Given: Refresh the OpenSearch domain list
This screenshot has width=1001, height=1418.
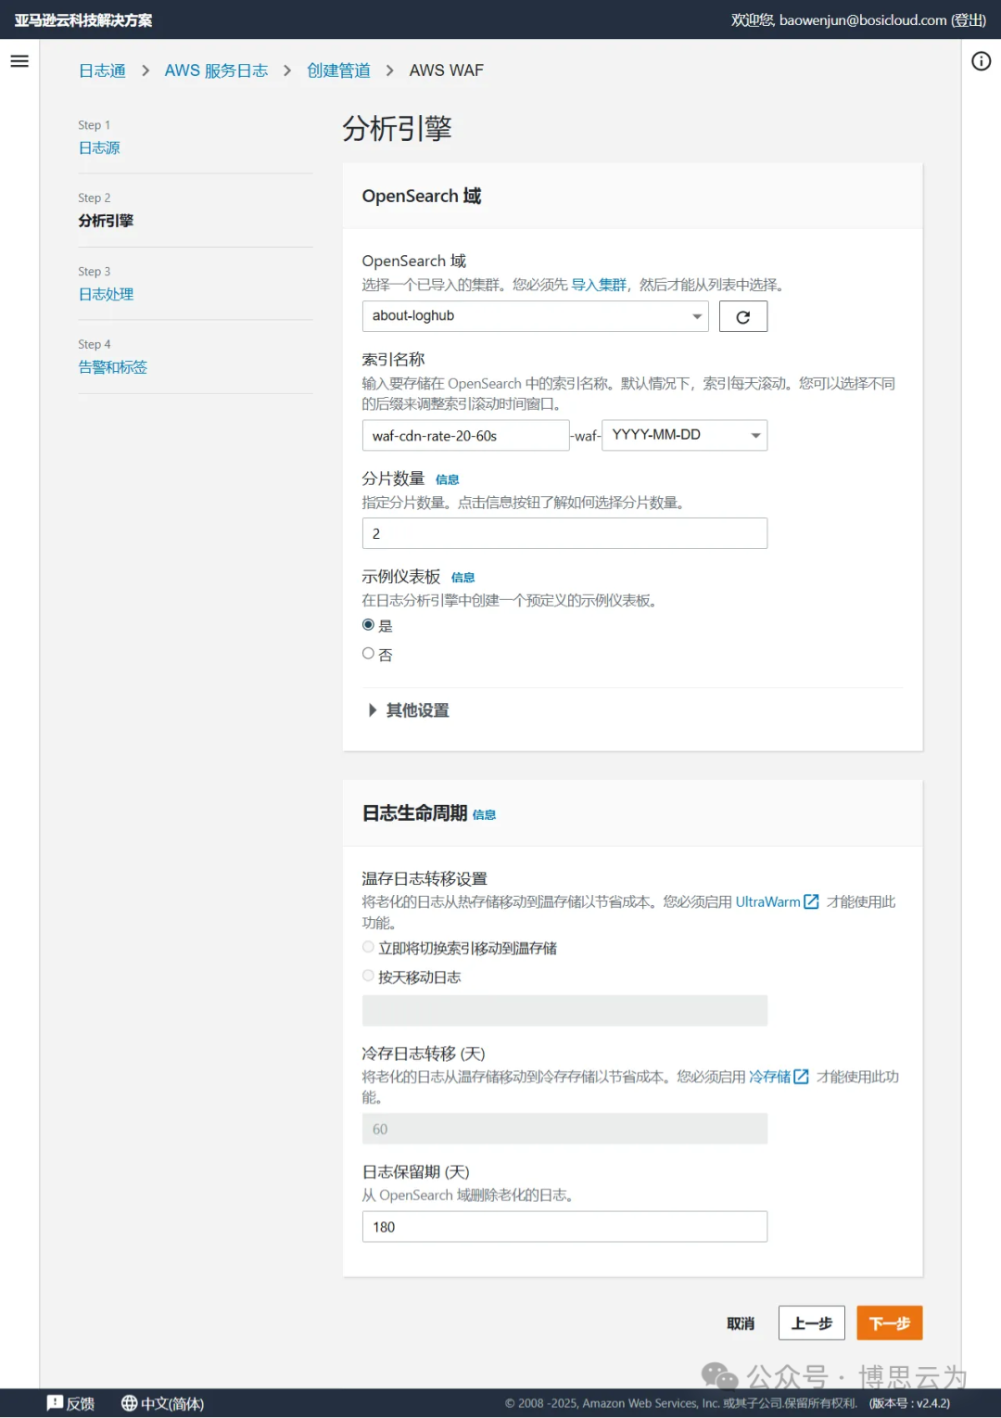Looking at the screenshot, I should pos(743,316).
